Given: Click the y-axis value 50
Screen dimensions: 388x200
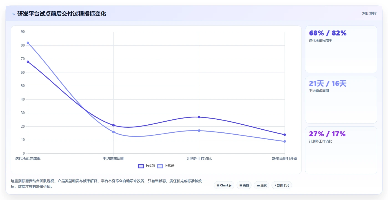Looking at the screenshot, I should tap(23, 86).
